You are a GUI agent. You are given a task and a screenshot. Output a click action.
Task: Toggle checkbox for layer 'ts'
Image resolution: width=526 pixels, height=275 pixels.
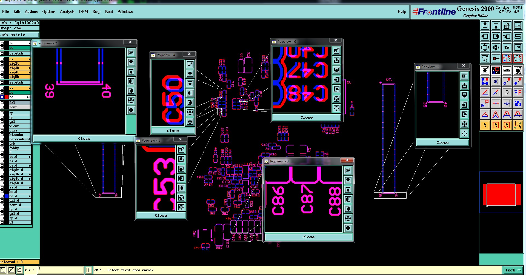click(x=2, y=48)
